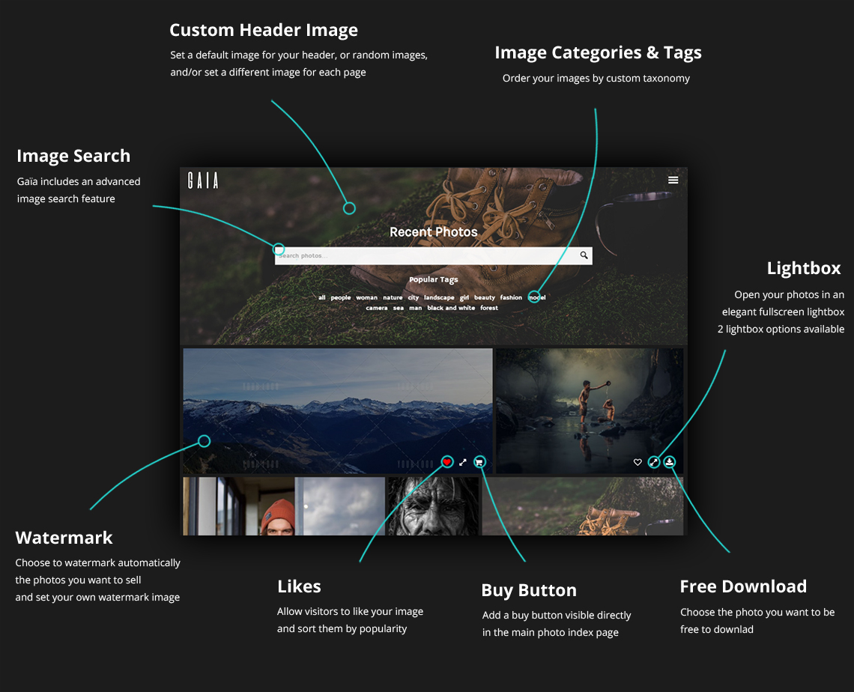Open mountain photo in fullscreen lightbox
Image resolution: width=854 pixels, height=692 pixels.
click(x=463, y=462)
